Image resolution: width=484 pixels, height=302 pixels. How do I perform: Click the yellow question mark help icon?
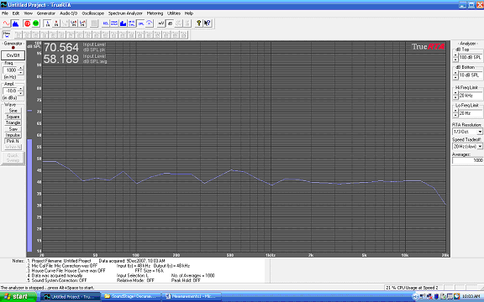tap(199, 23)
